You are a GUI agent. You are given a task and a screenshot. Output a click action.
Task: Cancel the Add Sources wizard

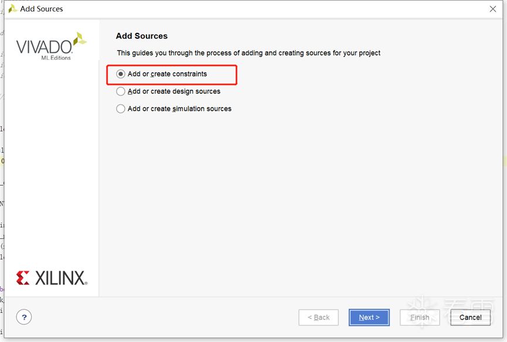[x=470, y=317]
